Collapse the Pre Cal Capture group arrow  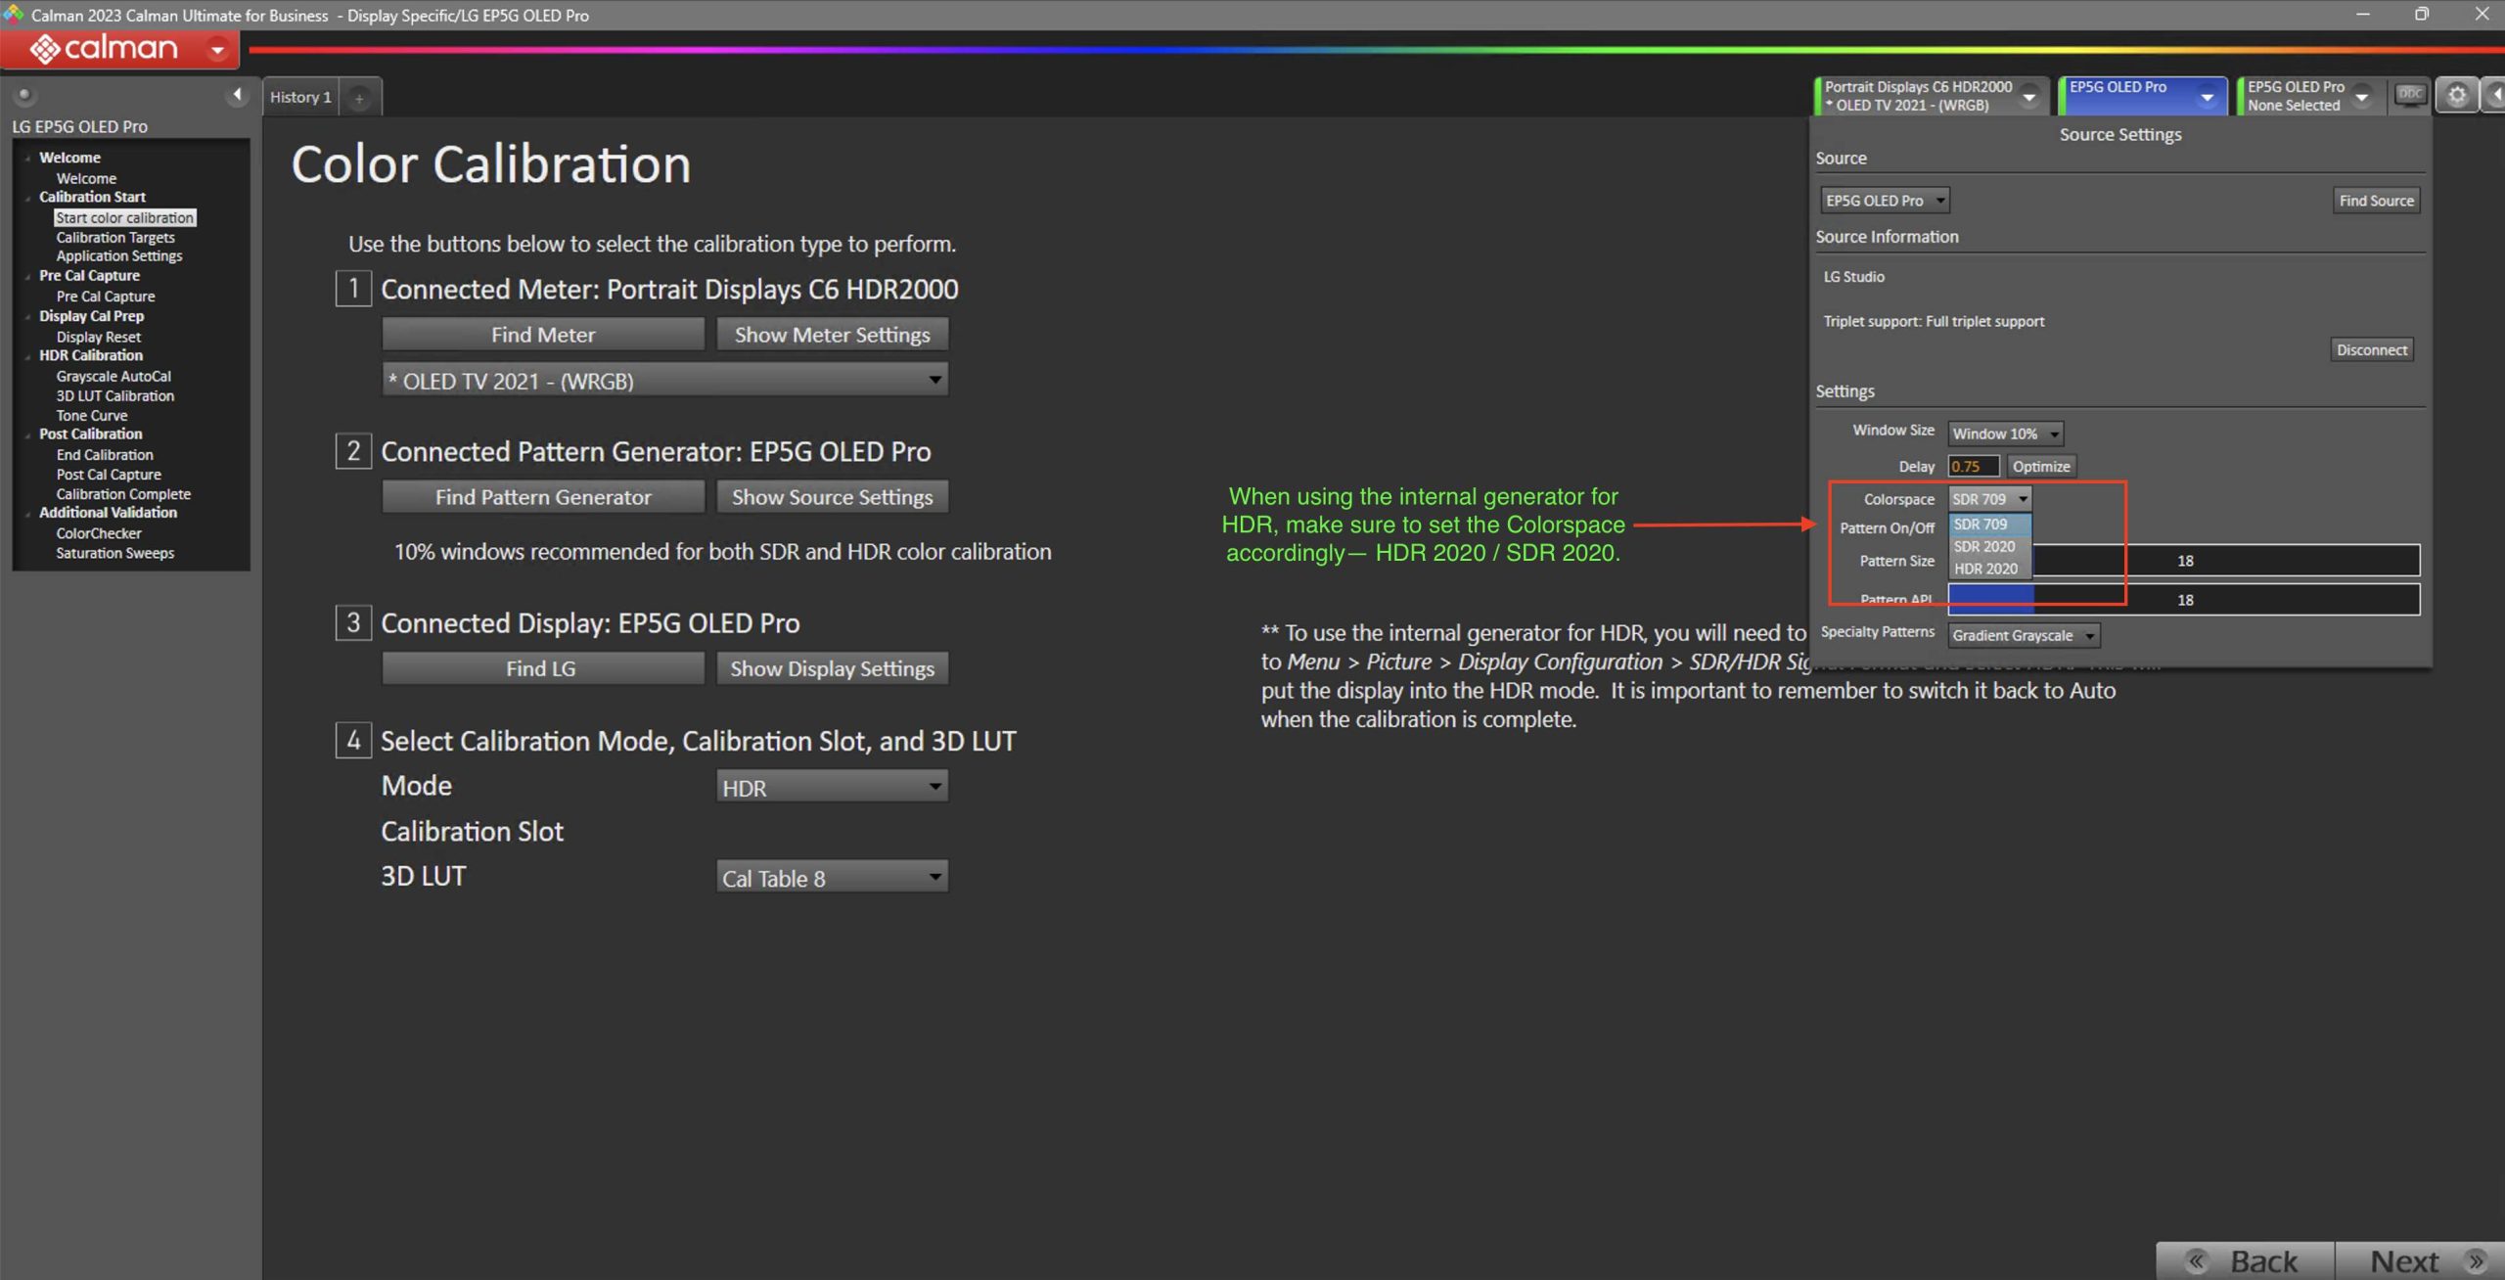coord(27,277)
